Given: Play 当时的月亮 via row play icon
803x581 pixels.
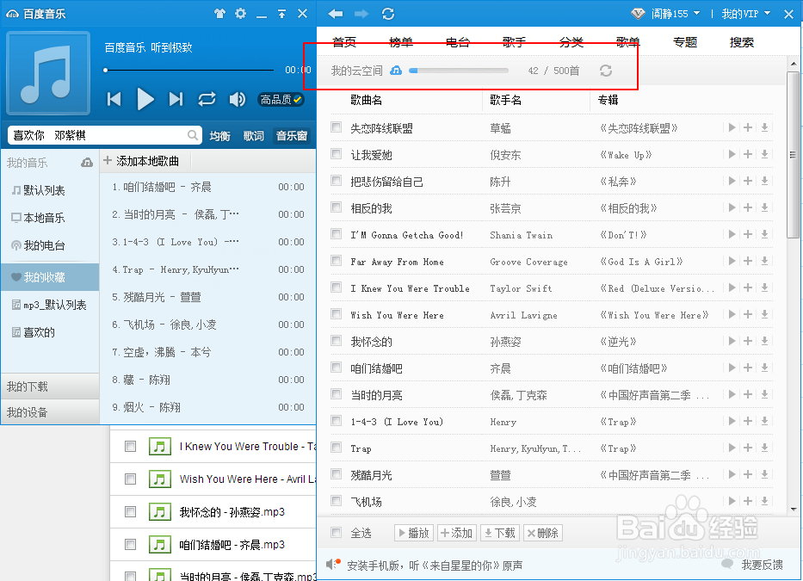Looking at the screenshot, I should click(x=732, y=394).
